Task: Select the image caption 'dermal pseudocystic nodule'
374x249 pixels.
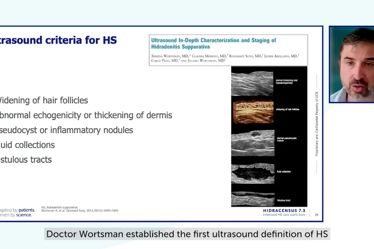Action: pos(287,139)
